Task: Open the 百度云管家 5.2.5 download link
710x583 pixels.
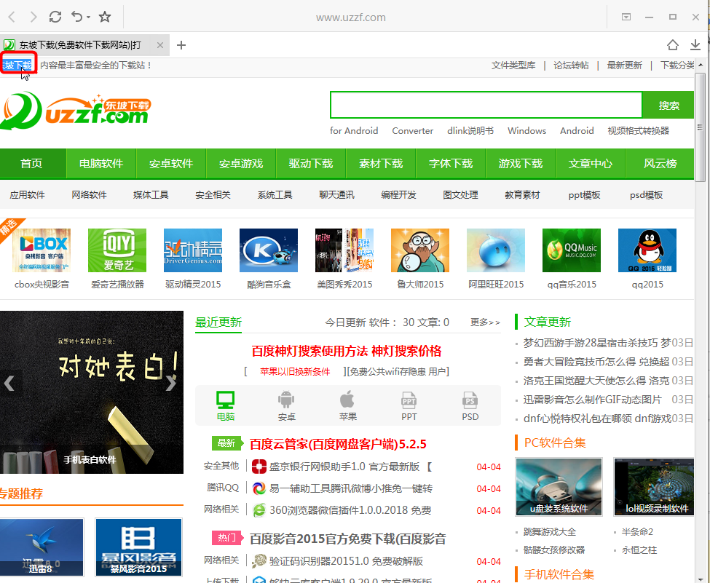Action: click(x=338, y=444)
